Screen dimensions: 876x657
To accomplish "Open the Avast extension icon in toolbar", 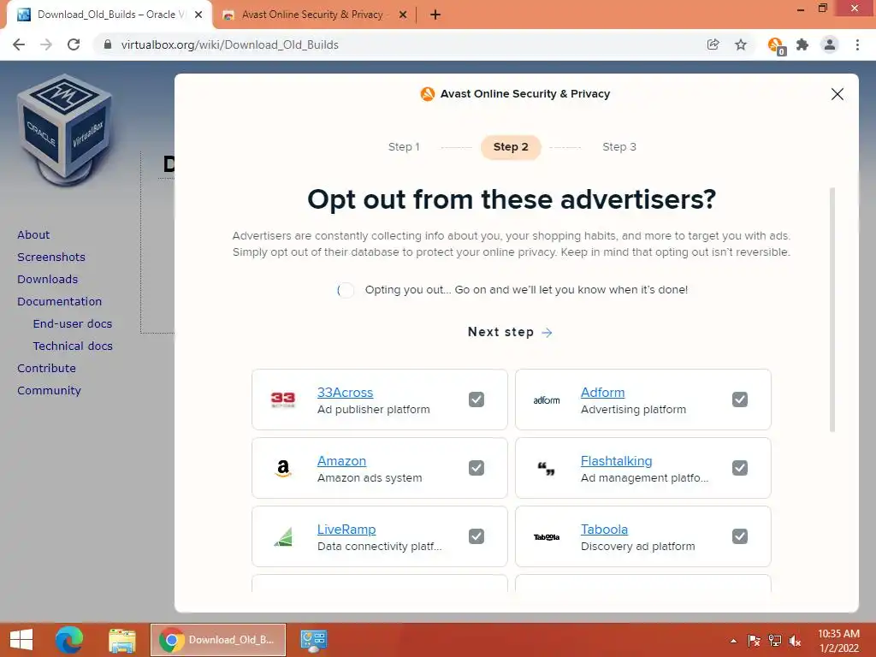I will point(776,45).
